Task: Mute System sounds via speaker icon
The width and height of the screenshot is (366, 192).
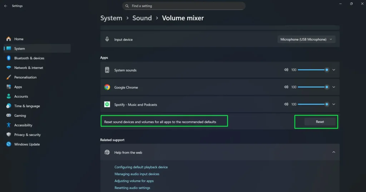Action: click(x=286, y=70)
